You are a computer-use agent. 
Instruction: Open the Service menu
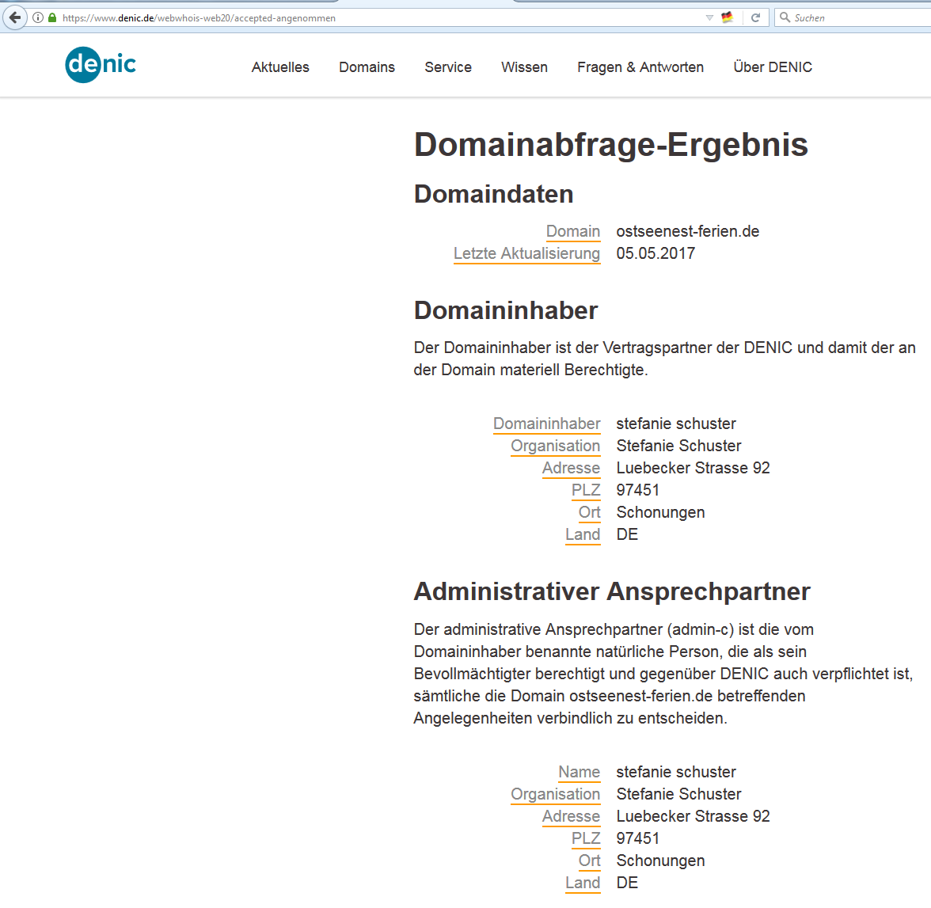coord(448,67)
